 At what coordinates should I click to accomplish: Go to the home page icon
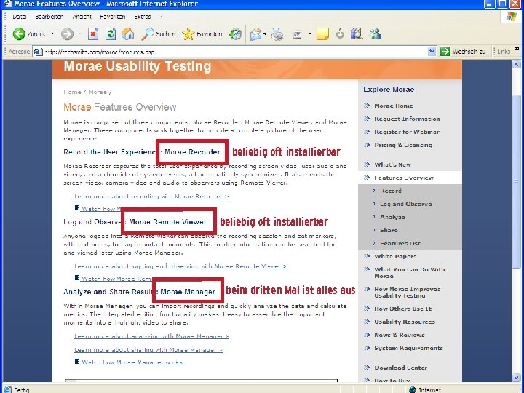[127, 33]
